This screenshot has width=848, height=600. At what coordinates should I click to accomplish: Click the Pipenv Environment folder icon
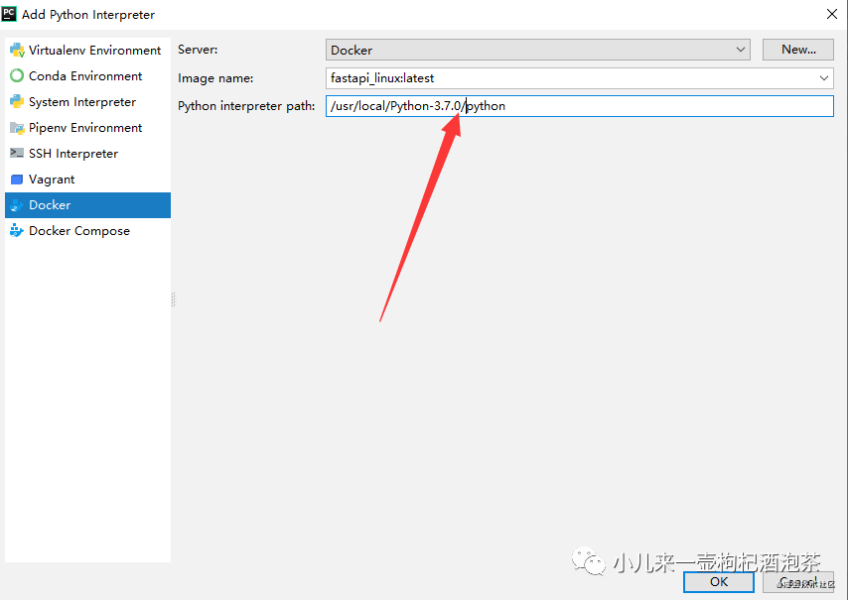point(17,128)
